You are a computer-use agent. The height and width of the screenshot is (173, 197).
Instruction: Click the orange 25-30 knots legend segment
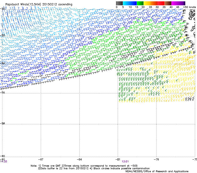pos(154,3)
